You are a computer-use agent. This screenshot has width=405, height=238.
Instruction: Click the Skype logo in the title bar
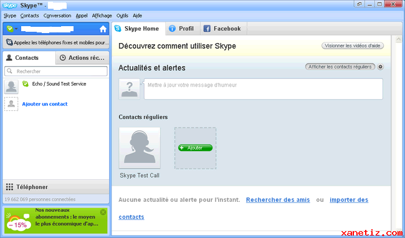click(9, 6)
